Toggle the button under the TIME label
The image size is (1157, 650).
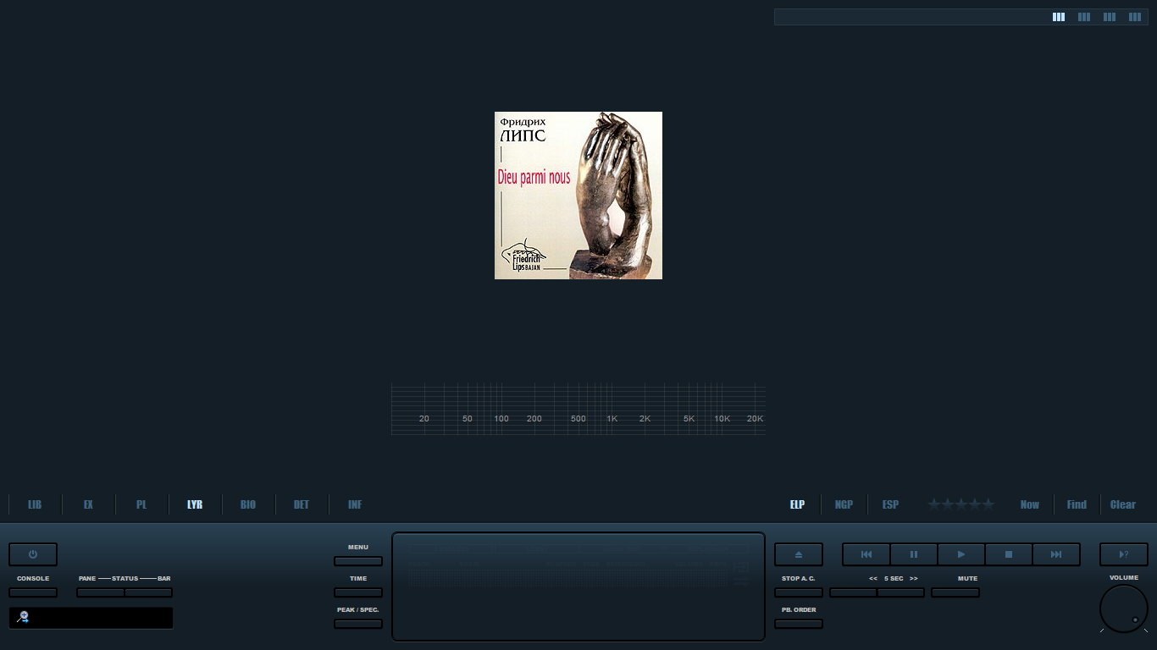coord(358,592)
